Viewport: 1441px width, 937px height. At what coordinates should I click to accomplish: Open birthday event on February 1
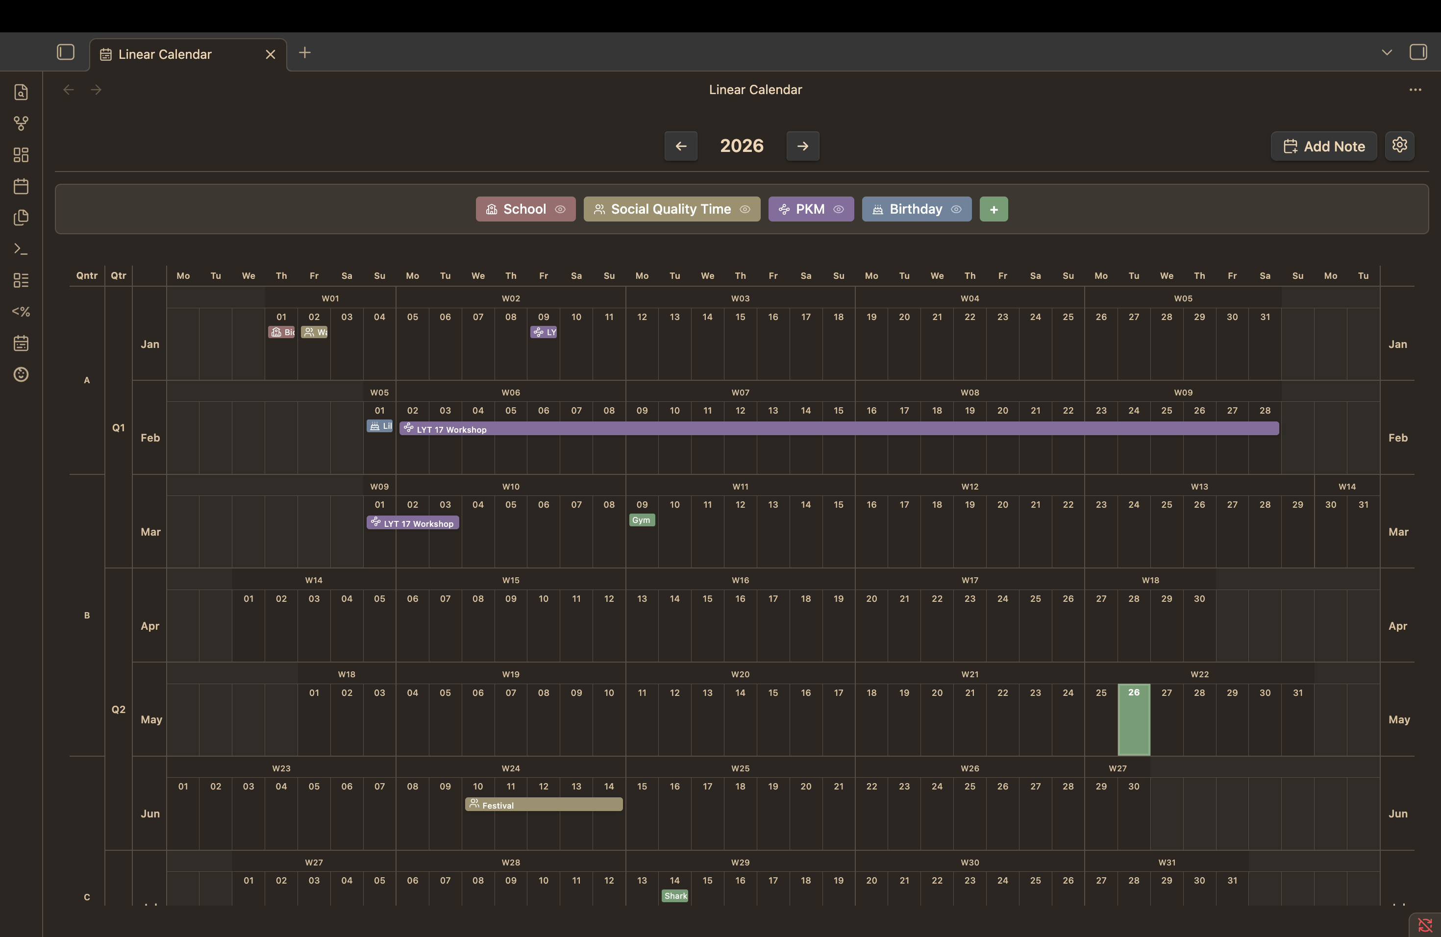tap(380, 426)
